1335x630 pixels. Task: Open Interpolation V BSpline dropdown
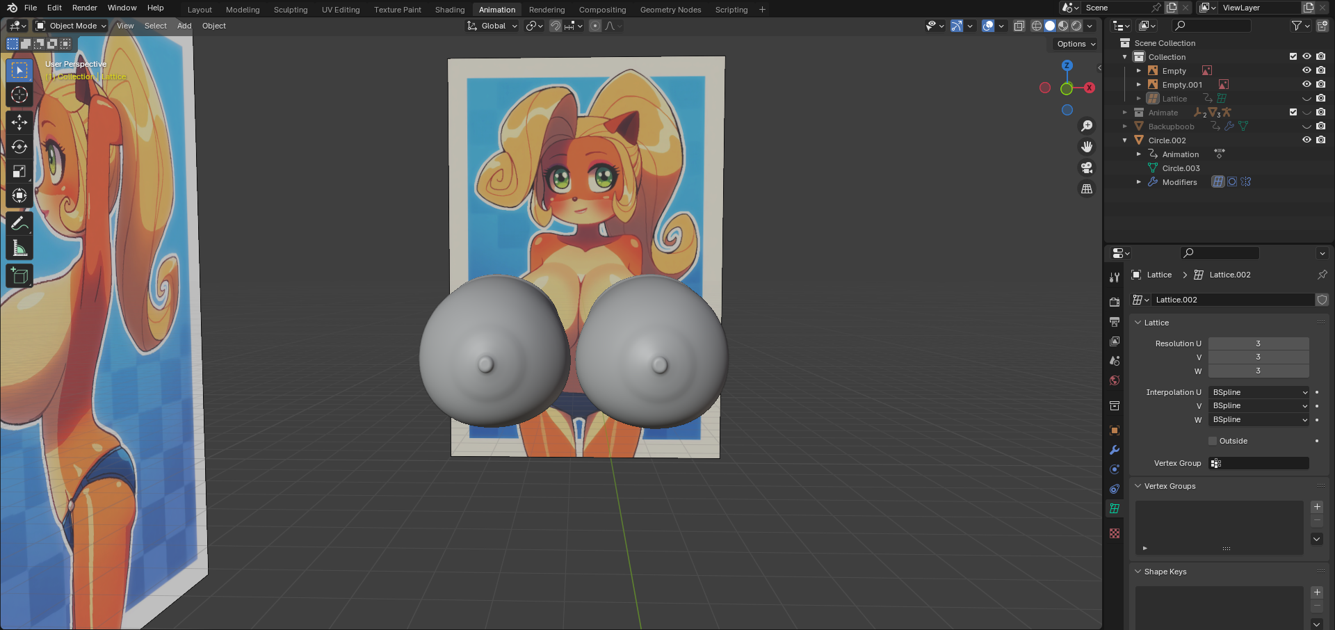[1259, 406]
